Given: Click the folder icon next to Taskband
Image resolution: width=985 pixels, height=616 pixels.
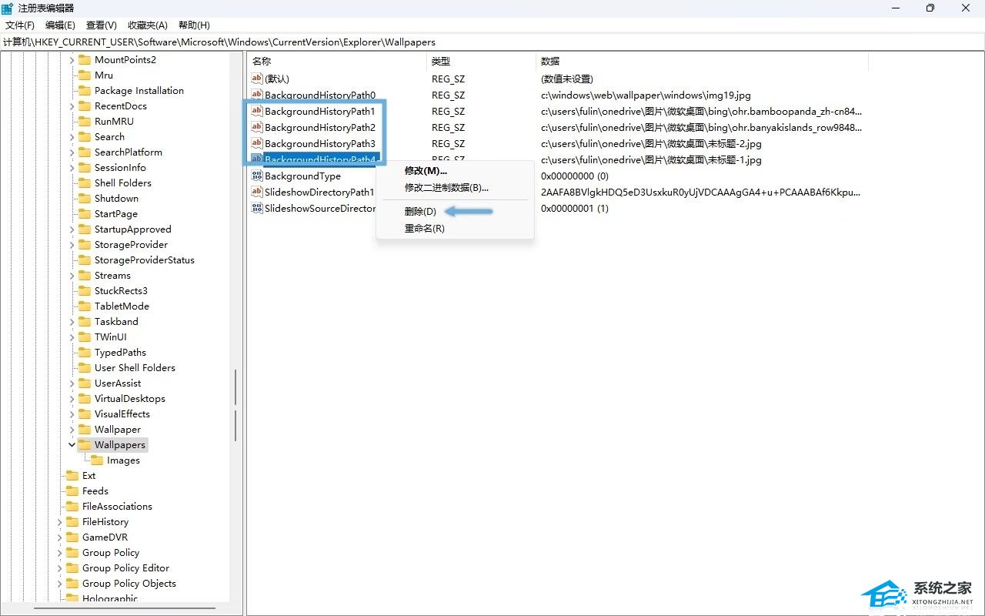Looking at the screenshot, I should [84, 322].
